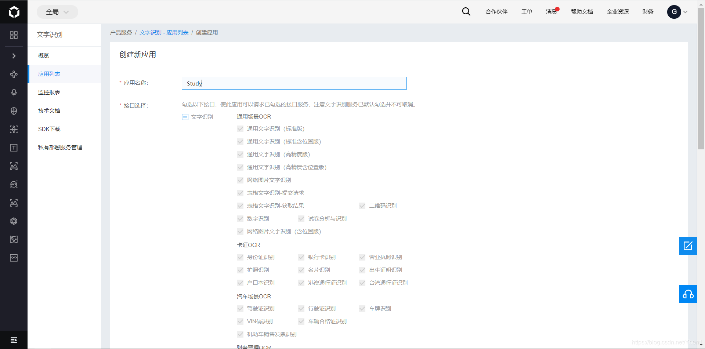Click the 文字识别 sidebar title
The height and width of the screenshot is (349, 705).
[50, 34]
